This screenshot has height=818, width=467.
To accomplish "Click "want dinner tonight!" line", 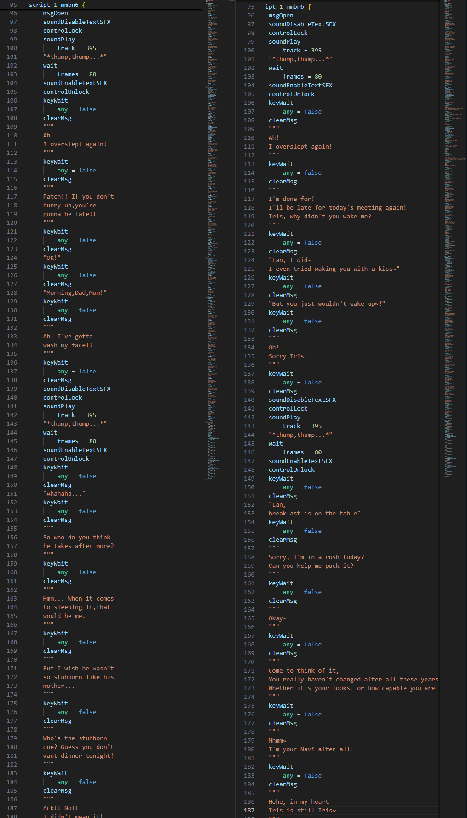I will [x=79, y=756].
